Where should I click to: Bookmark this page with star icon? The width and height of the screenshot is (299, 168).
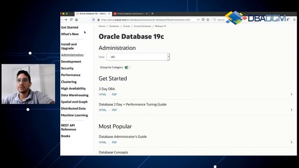208,20
